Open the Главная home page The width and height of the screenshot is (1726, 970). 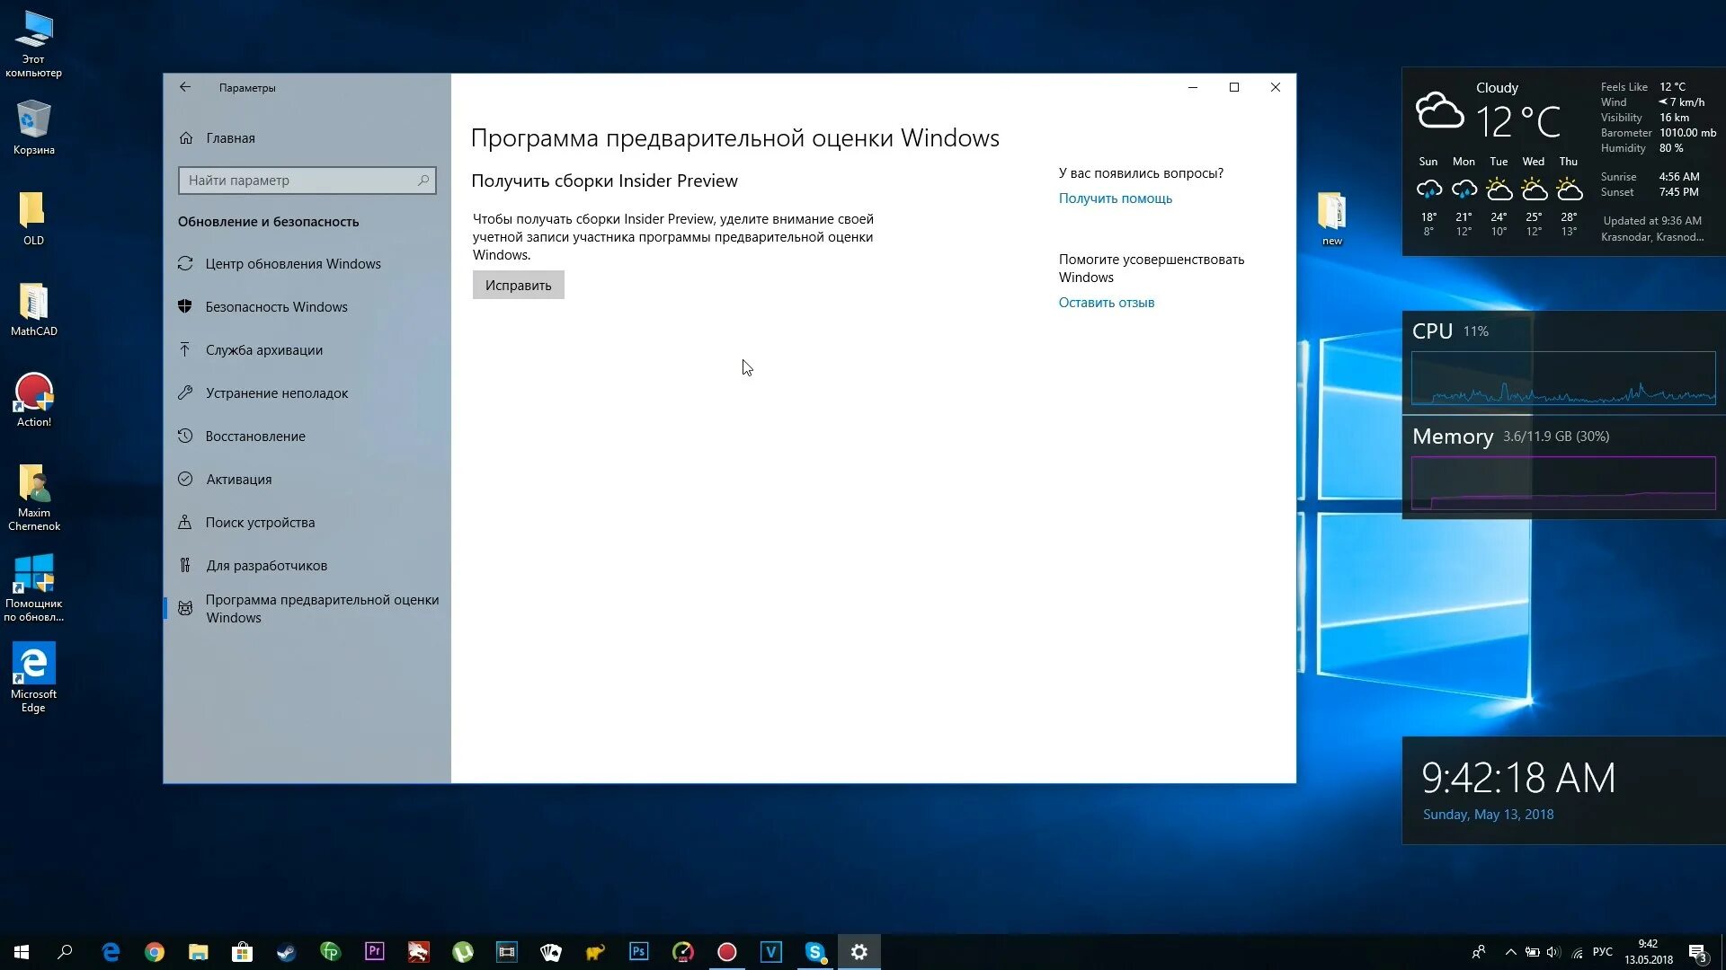[x=230, y=138]
